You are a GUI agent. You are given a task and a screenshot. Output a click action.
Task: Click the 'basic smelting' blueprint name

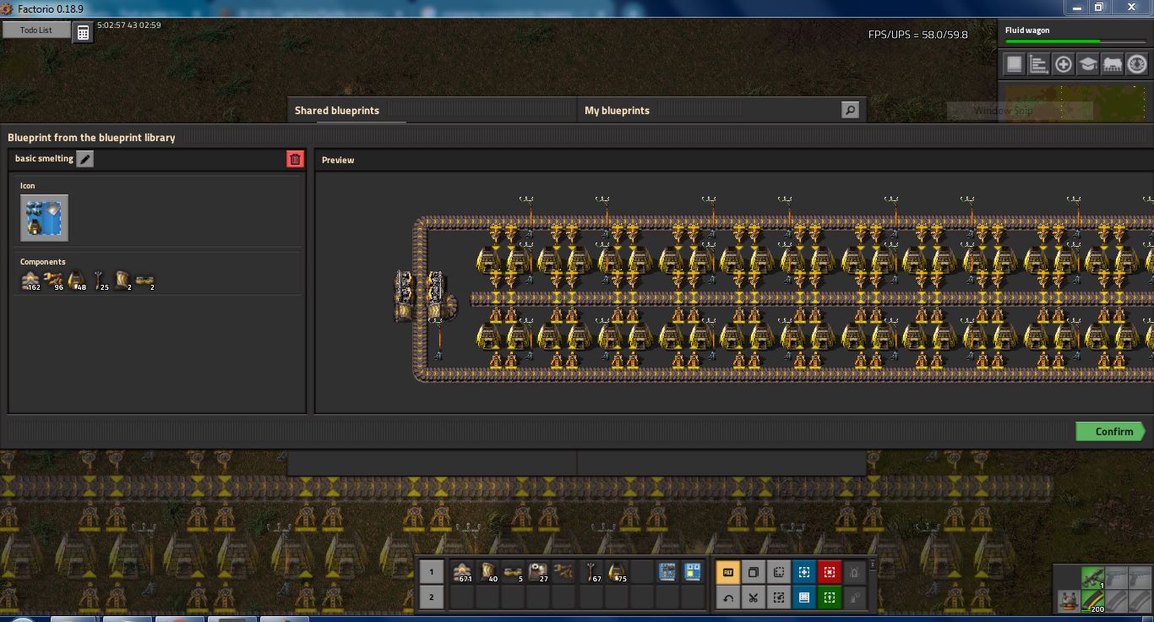pos(44,159)
